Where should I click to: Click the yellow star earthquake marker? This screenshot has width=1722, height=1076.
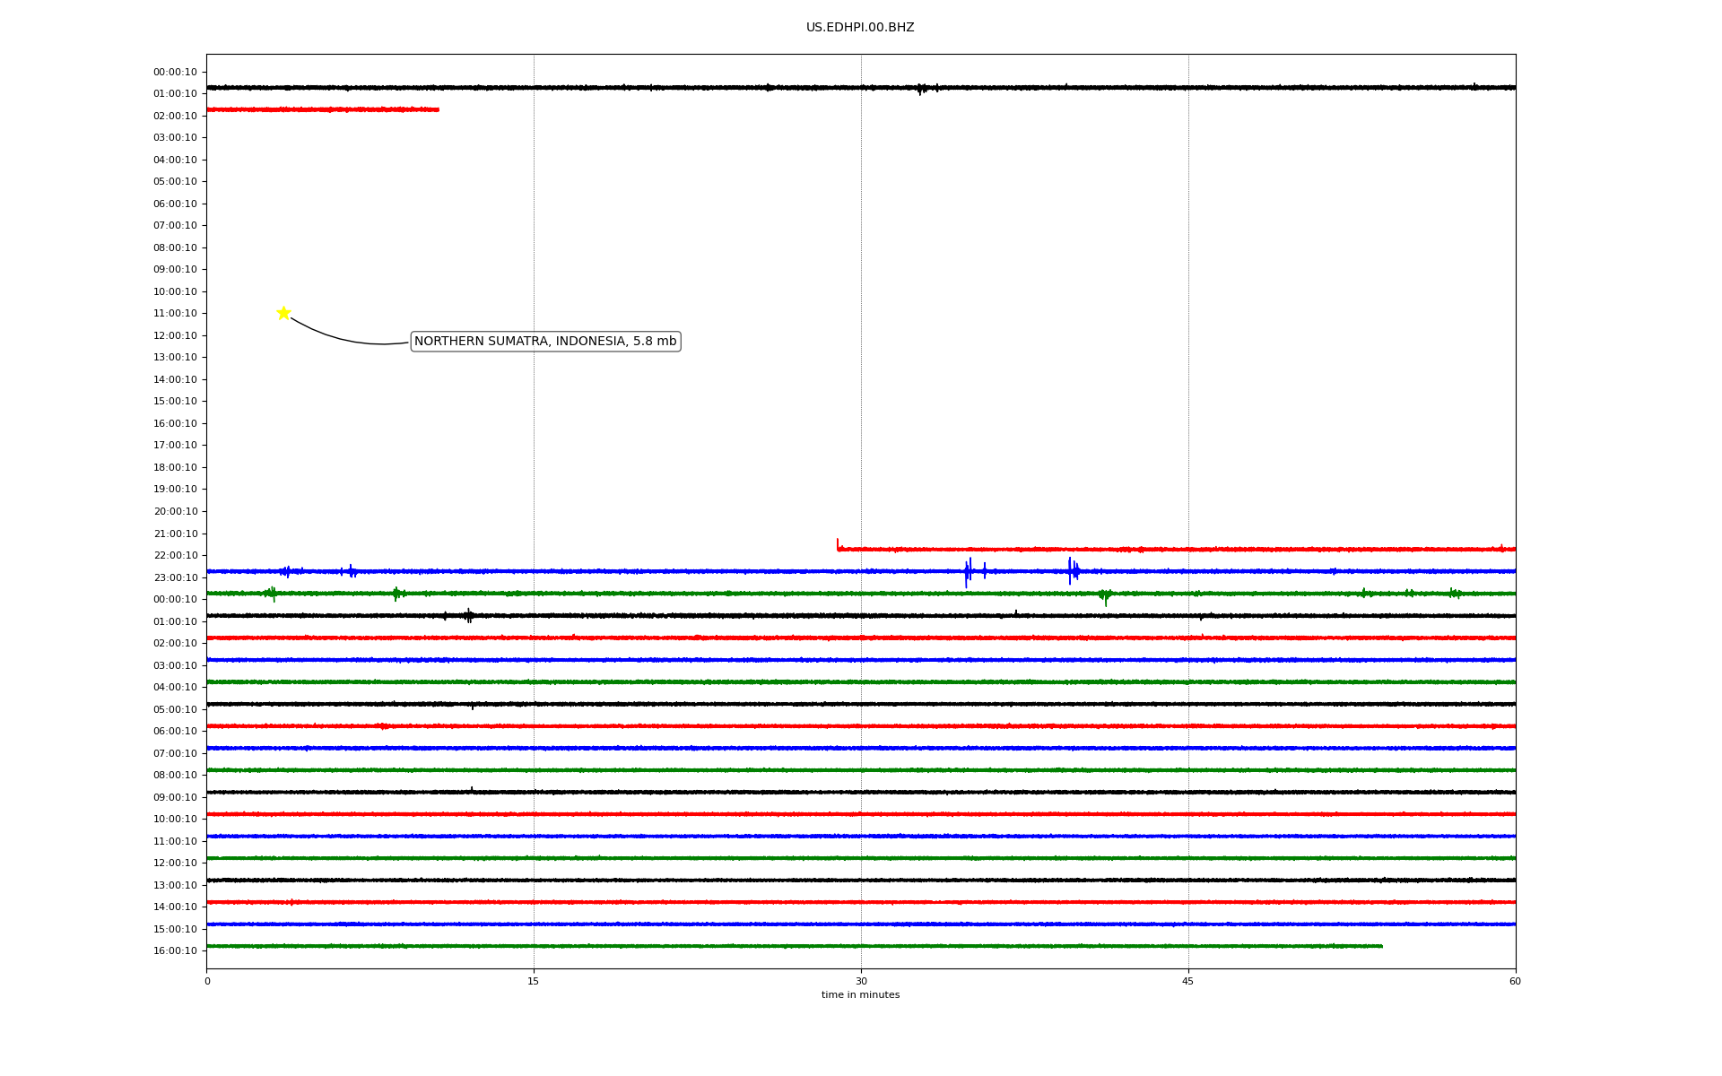[283, 313]
